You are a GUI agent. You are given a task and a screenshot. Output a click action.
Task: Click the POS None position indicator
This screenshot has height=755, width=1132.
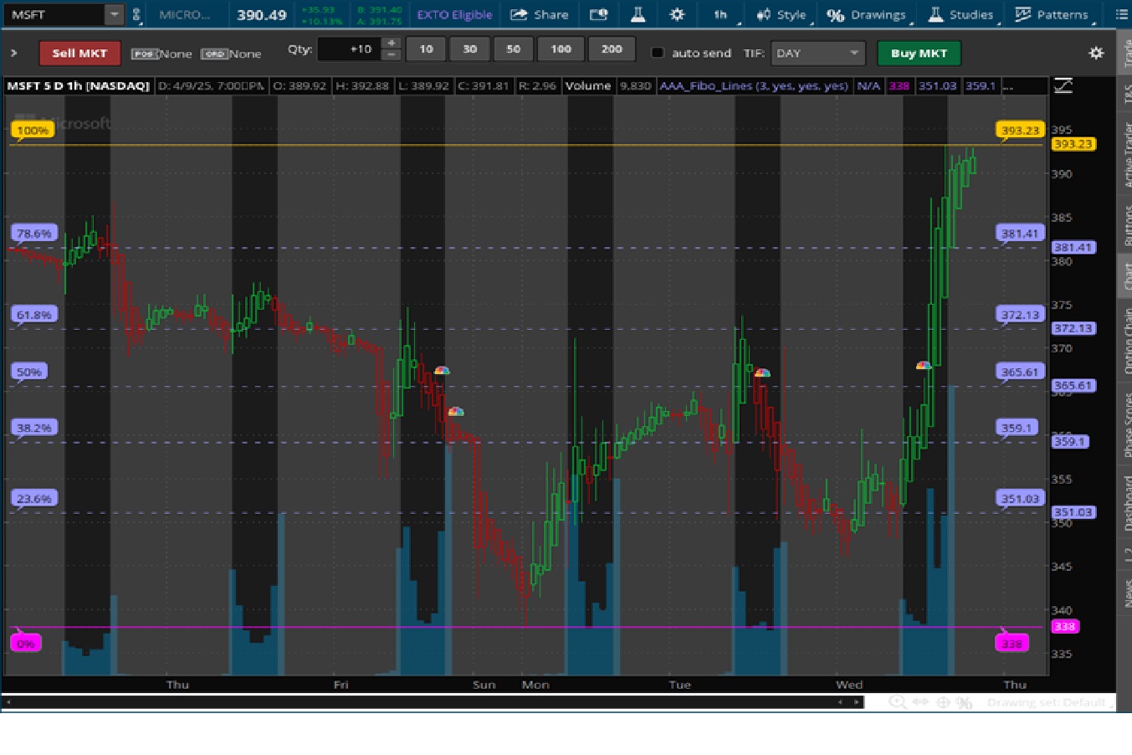(x=161, y=54)
